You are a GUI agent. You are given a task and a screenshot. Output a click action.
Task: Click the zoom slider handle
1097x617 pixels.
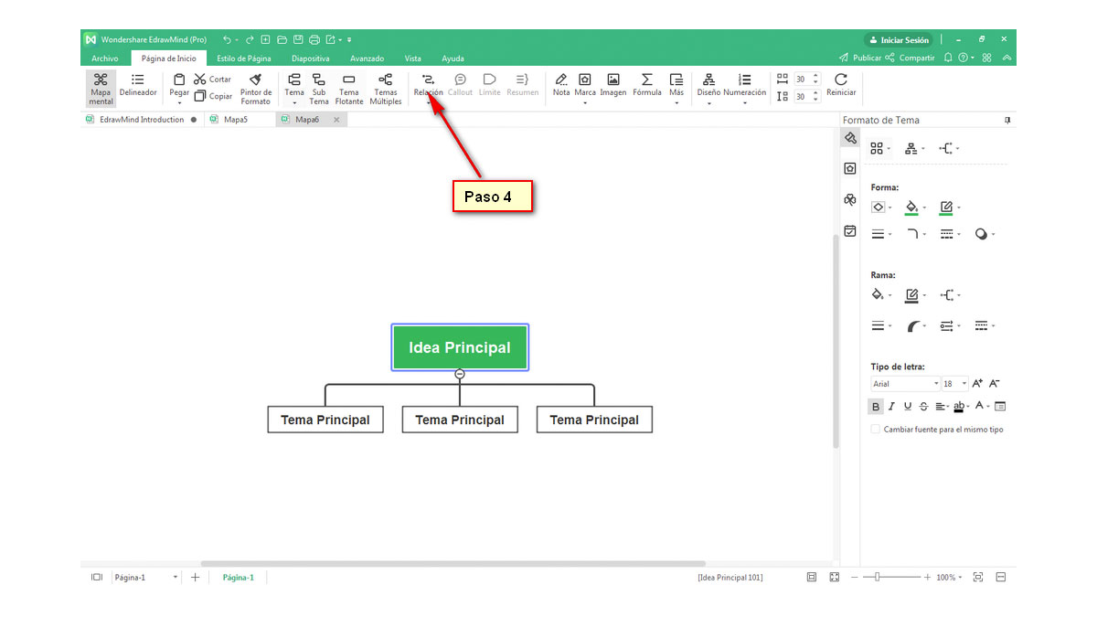point(877,578)
